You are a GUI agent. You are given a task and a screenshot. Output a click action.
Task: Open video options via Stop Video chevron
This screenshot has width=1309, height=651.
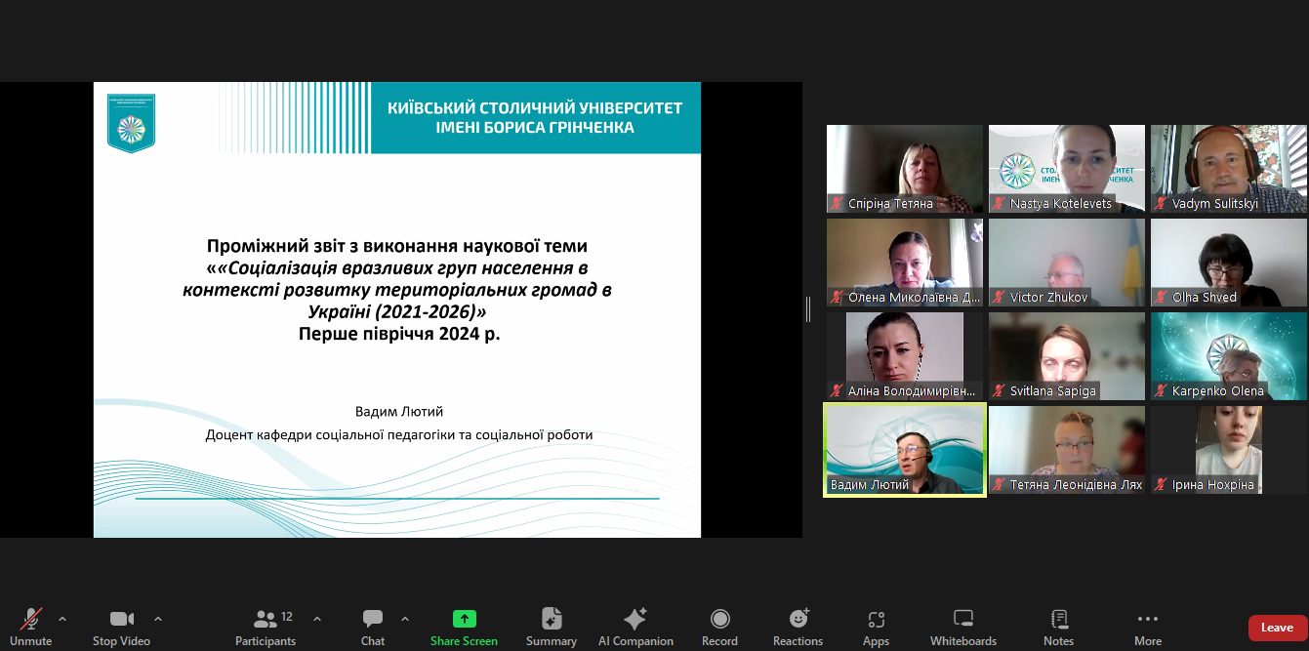156,617
